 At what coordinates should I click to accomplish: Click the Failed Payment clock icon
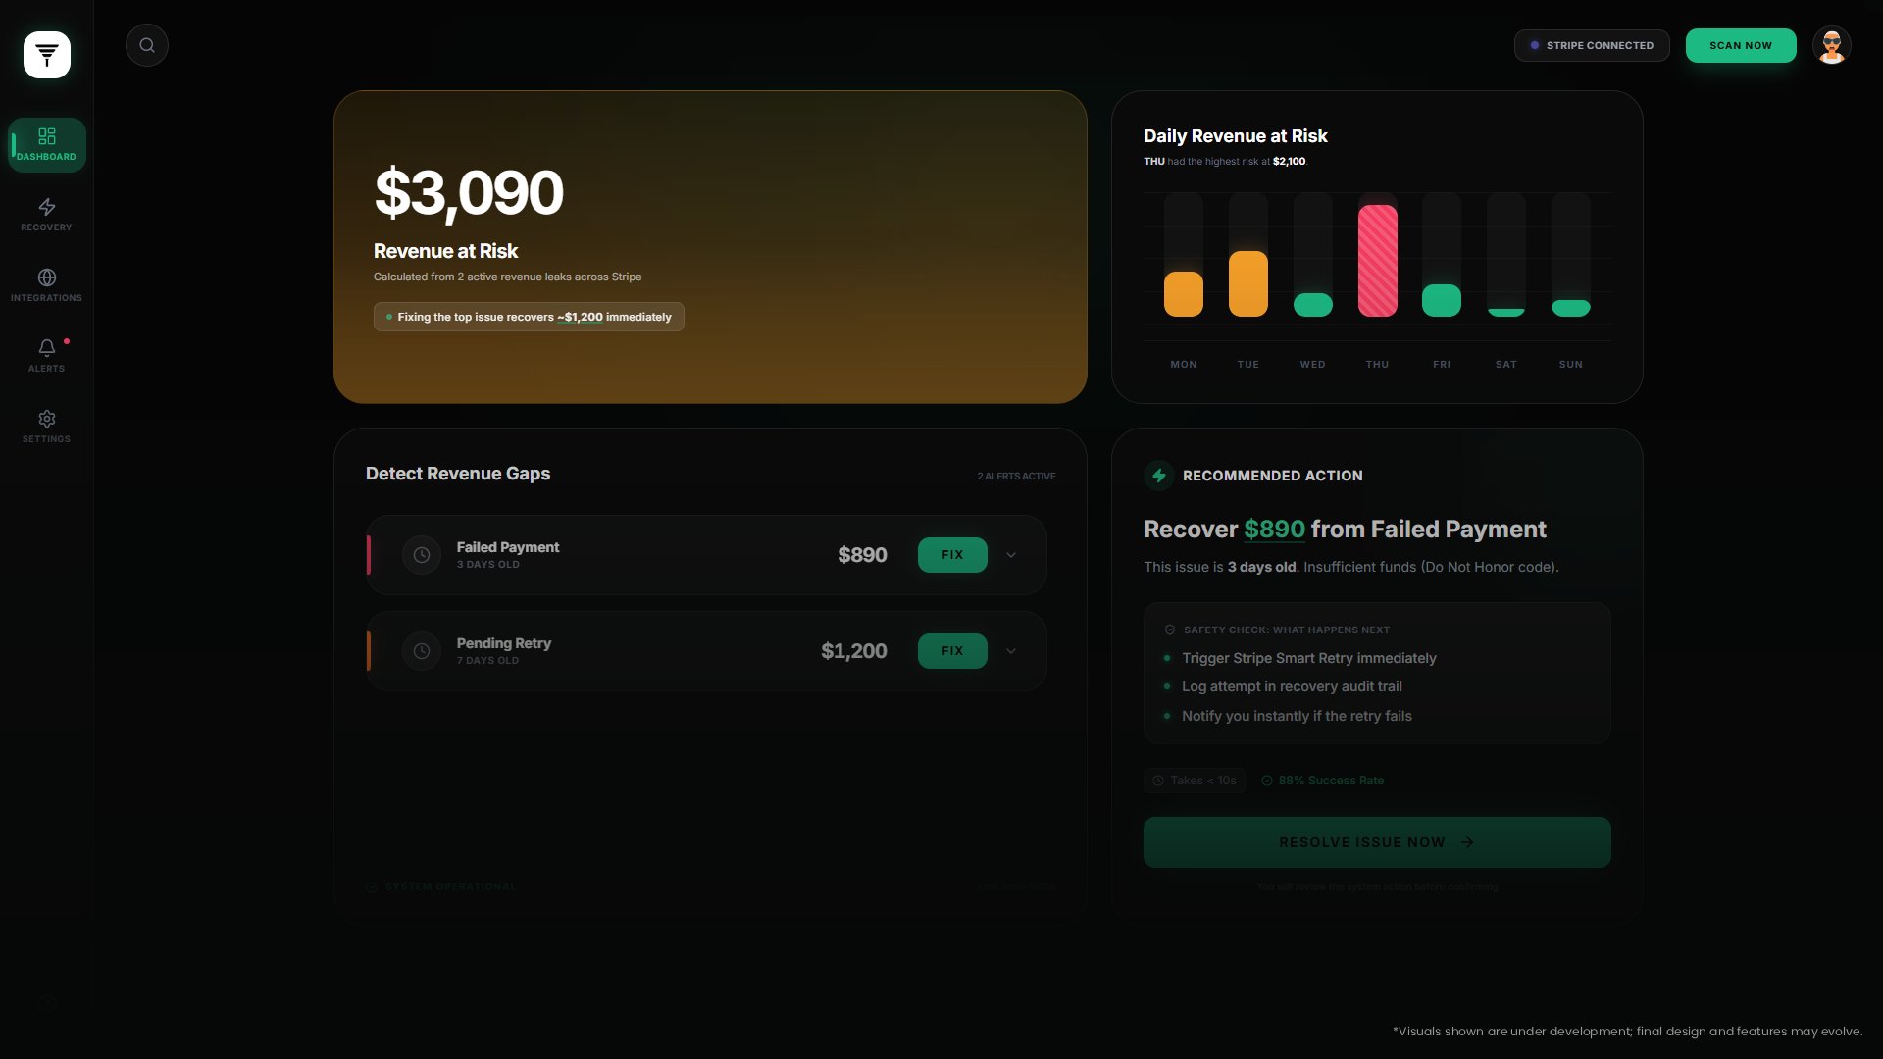(422, 555)
